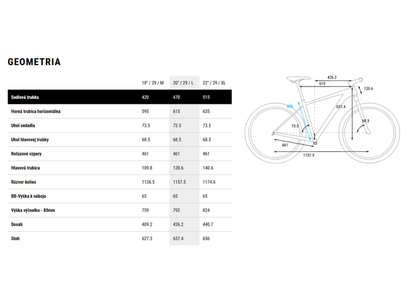
Task: Click the Uhol sedadla row label
Action: click(23, 126)
